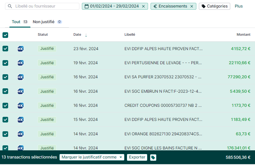Deselect the 15 févr. DDFIP transaction
255x166 pixels.
(5, 120)
